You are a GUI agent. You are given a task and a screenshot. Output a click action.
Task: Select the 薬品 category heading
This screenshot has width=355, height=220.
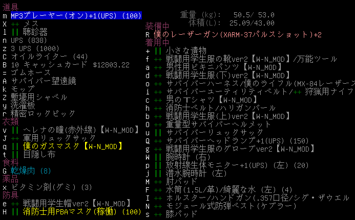click(x=10, y=179)
